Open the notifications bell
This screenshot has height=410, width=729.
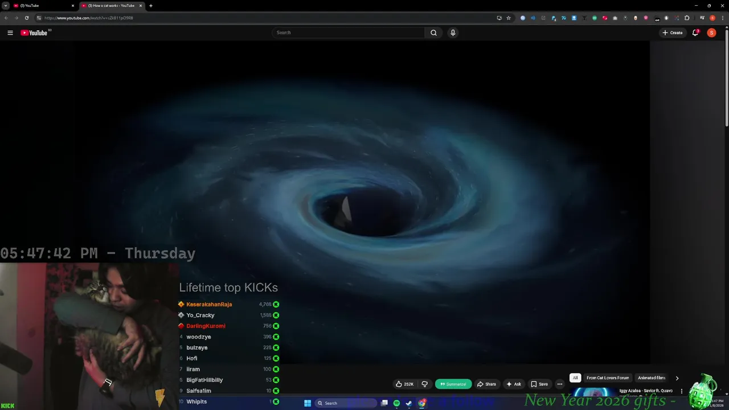pyautogui.click(x=695, y=32)
